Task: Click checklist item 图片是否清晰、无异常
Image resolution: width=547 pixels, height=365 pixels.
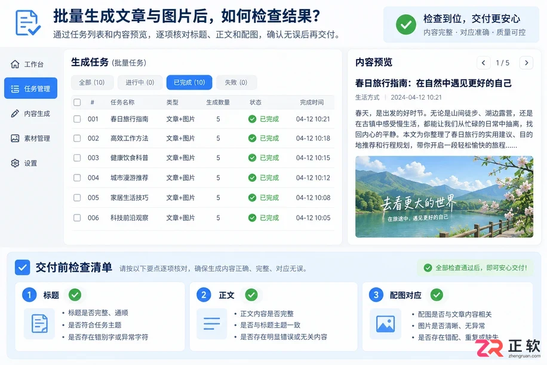Action: point(451,326)
